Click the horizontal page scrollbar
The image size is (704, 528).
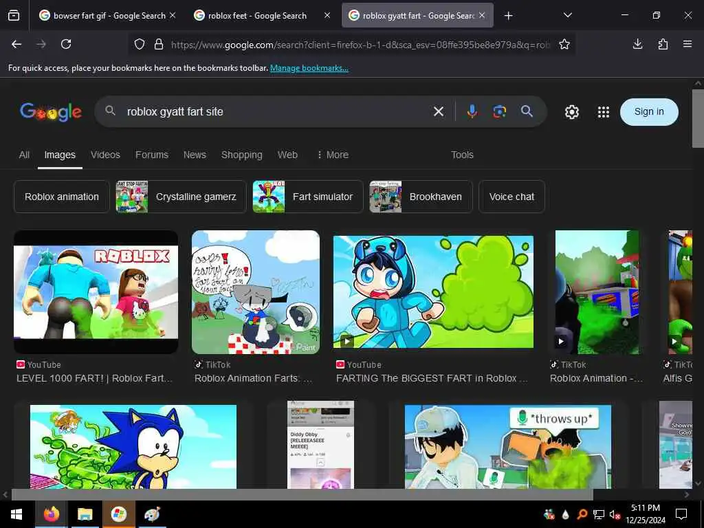[302, 495]
